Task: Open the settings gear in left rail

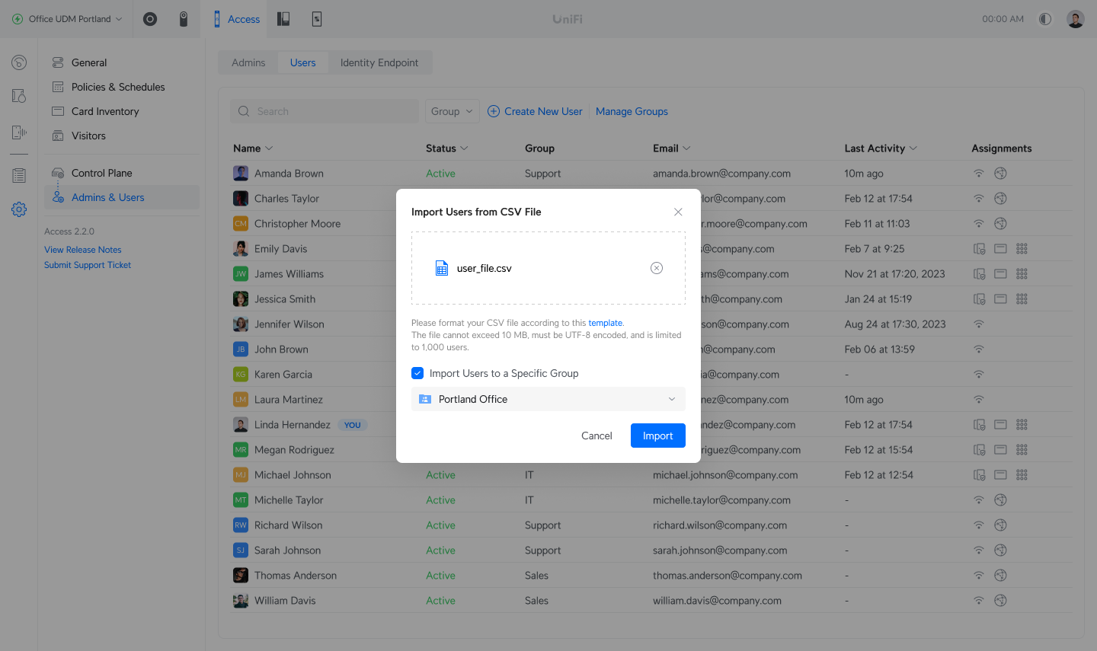Action: (19, 209)
